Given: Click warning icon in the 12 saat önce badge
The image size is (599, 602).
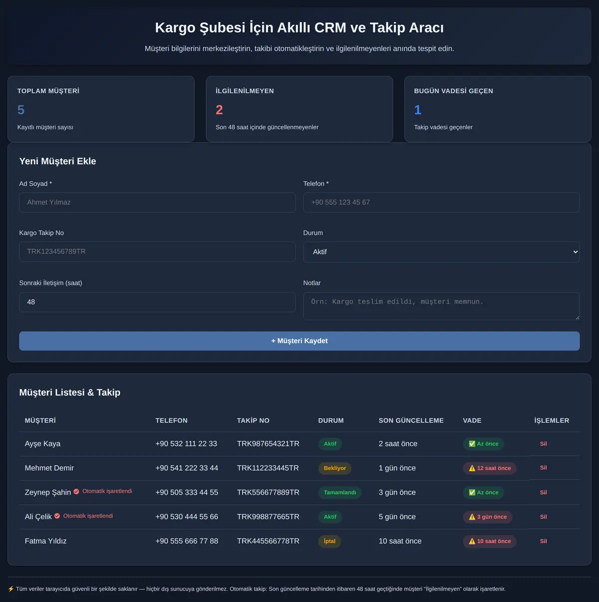Looking at the screenshot, I should click(472, 468).
